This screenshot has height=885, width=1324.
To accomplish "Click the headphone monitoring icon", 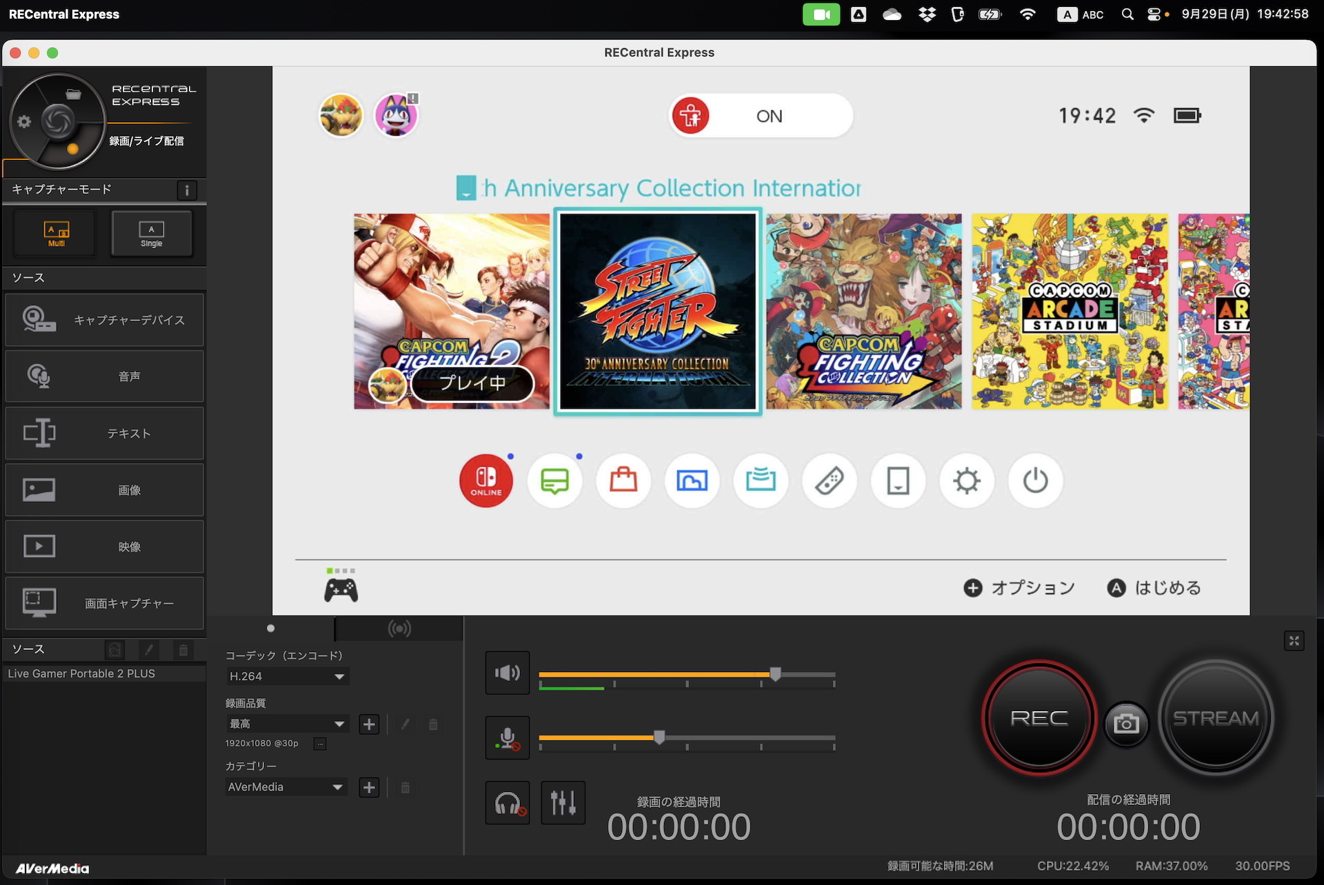I will pyautogui.click(x=508, y=803).
